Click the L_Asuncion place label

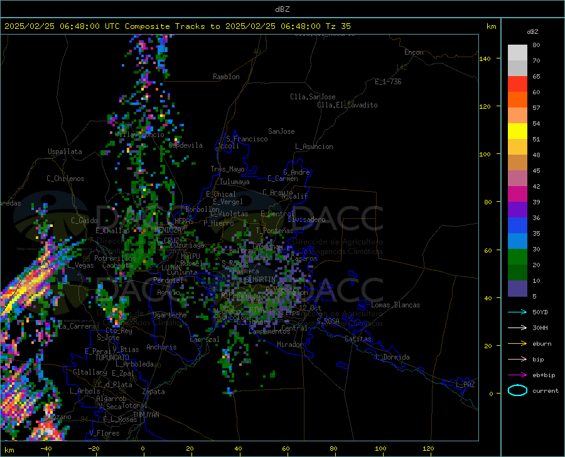[314, 146]
